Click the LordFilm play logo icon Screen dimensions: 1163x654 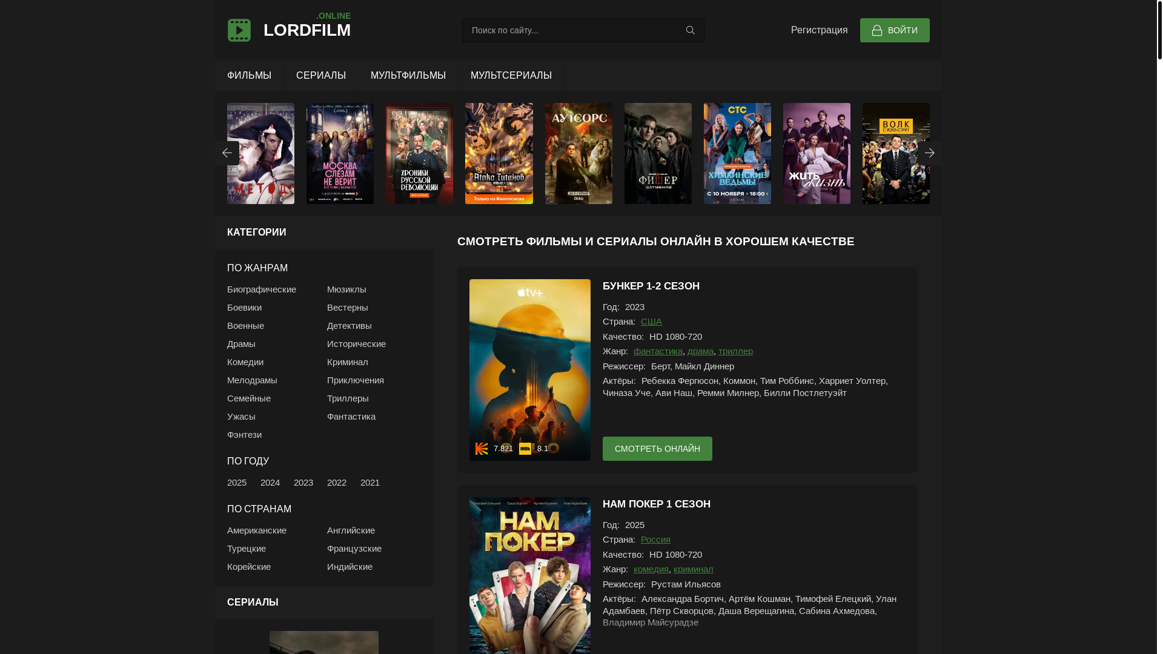click(x=239, y=30)
